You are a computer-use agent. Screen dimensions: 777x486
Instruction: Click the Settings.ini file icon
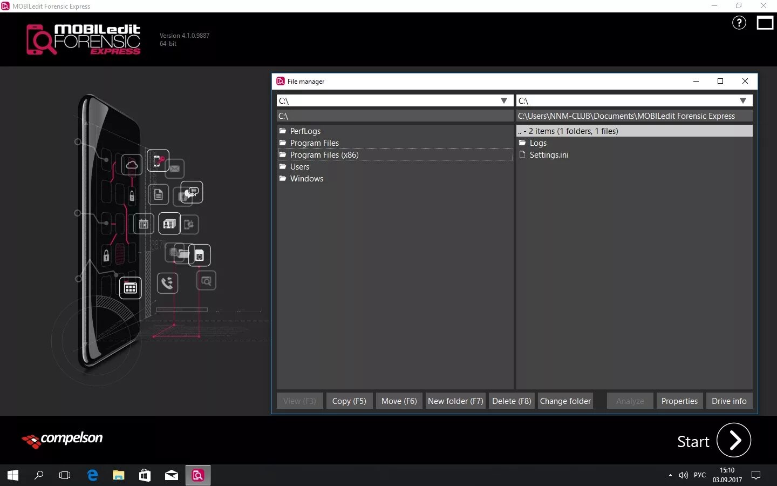pyautogui.click(x=522, y=154)
